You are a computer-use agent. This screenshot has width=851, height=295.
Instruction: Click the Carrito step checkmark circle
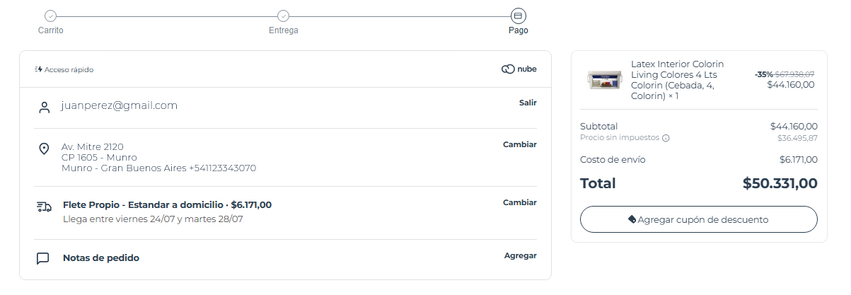pyautogui.click(x=50, y=16)
